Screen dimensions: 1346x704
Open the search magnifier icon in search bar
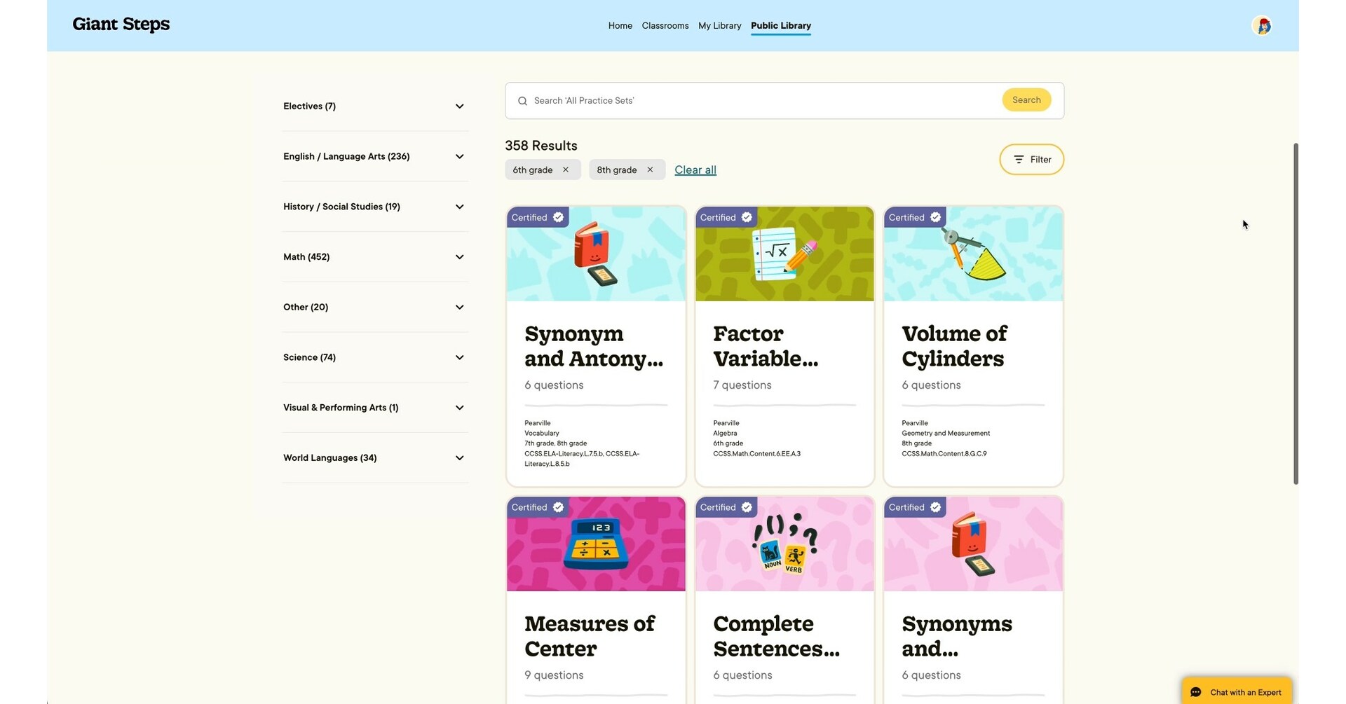pos(522,100)
